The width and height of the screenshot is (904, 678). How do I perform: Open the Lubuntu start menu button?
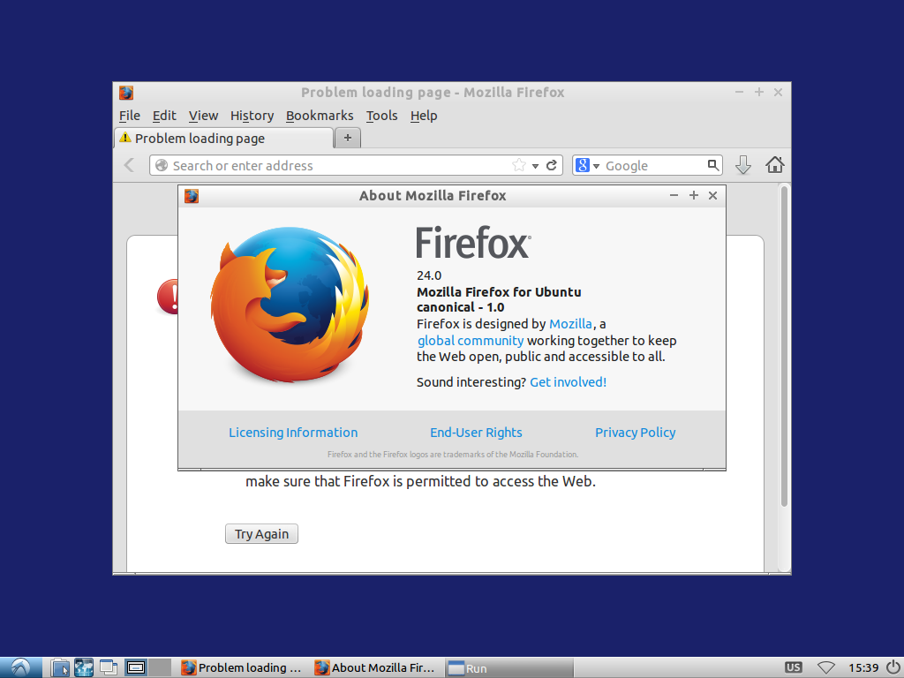[21, 667]
